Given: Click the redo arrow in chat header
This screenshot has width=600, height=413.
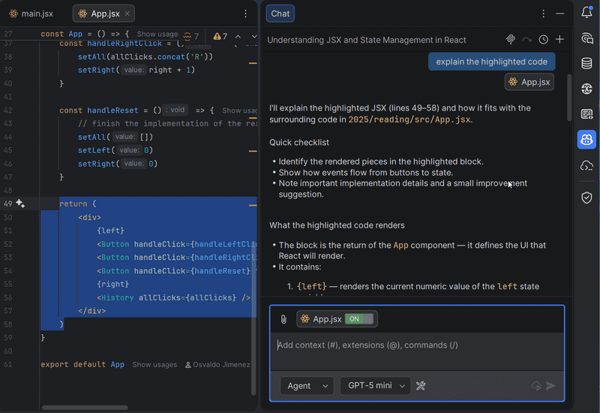Looking at the screenshot, I should coord(527,40).
